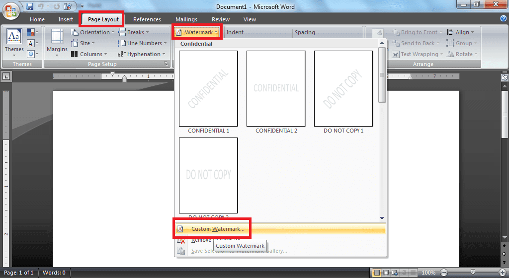
Task: Open Microsoft Office Word Help icon
Action: click(504, 19)
